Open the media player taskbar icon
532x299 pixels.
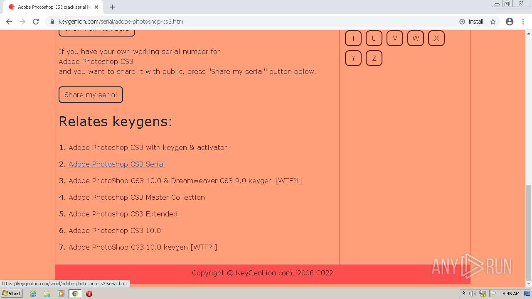point(61,294)
